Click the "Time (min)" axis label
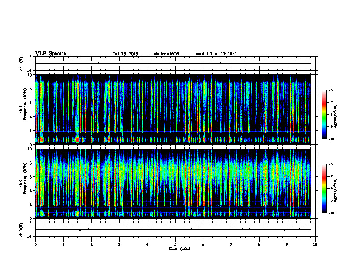The image size is (355, 274). click(179, 248)
